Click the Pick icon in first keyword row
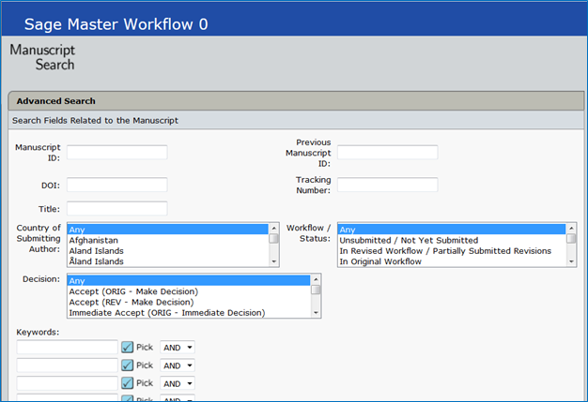 tap(128, 348)
